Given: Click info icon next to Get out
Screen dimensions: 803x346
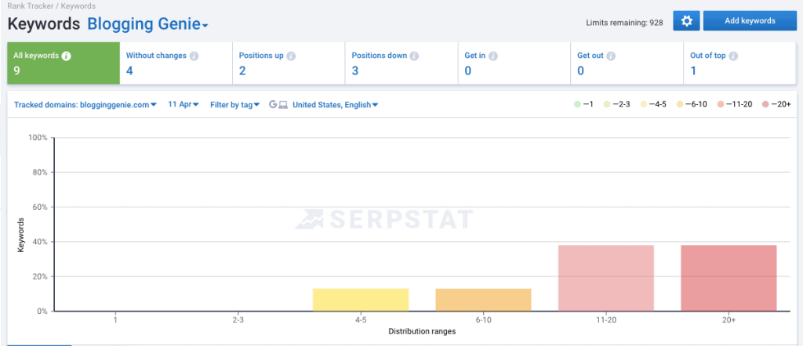Looking at the screenshot, I should pos(611,56).
